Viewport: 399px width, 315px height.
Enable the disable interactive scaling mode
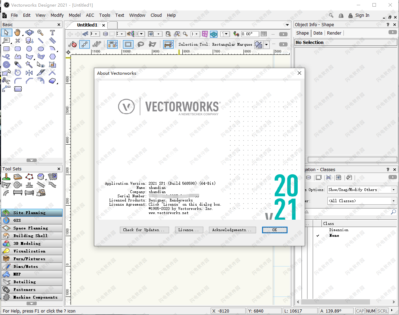coord(73,44)
